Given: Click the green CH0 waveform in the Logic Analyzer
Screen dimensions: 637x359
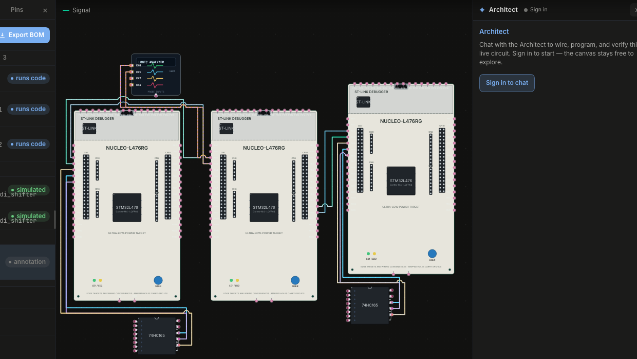Looking at the screenshot, I should coord(155,66).
